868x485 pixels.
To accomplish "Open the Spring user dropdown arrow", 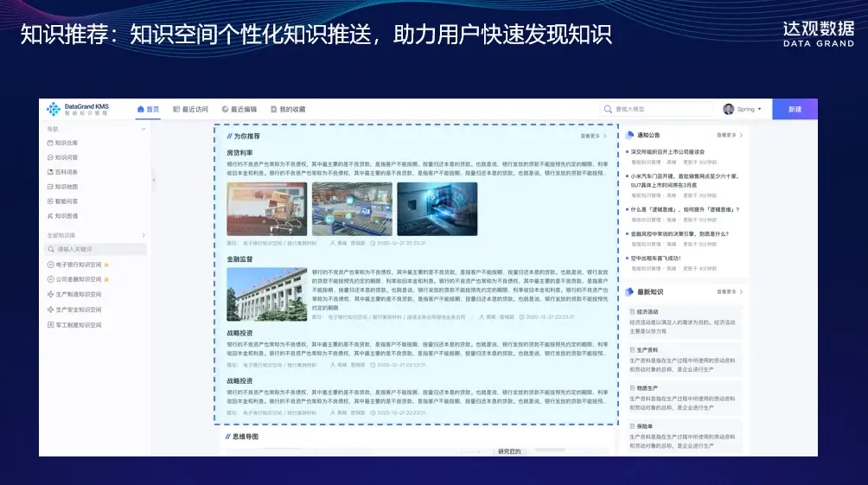I will (x=759, y=110).
